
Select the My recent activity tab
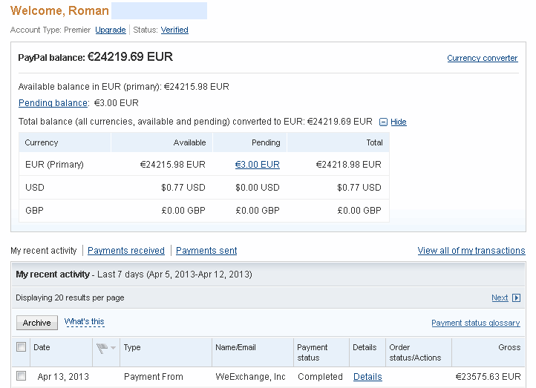coord(44,250)
